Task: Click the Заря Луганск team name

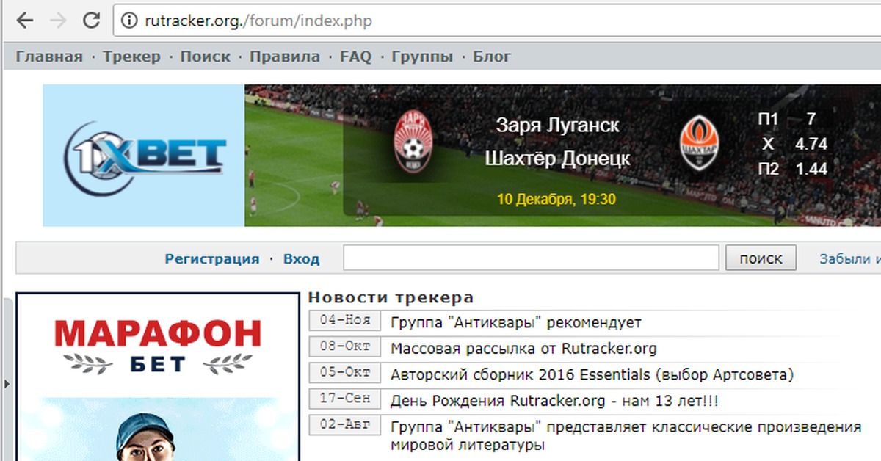Action: 558,125
